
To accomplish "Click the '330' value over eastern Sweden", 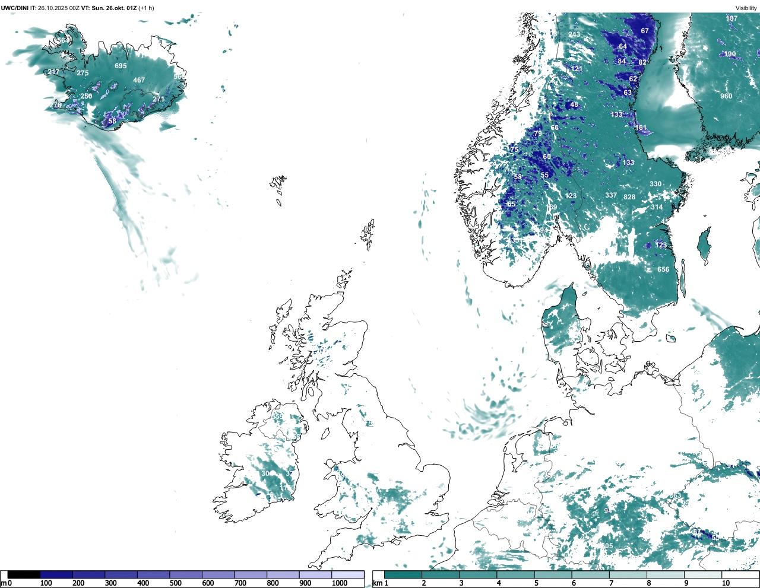I will 655,184.
